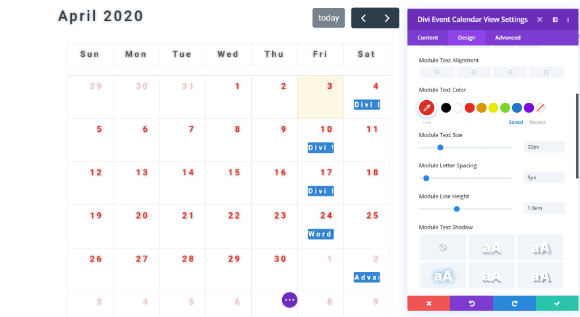Redo change with the blue redo button

(x=514, y=303)
